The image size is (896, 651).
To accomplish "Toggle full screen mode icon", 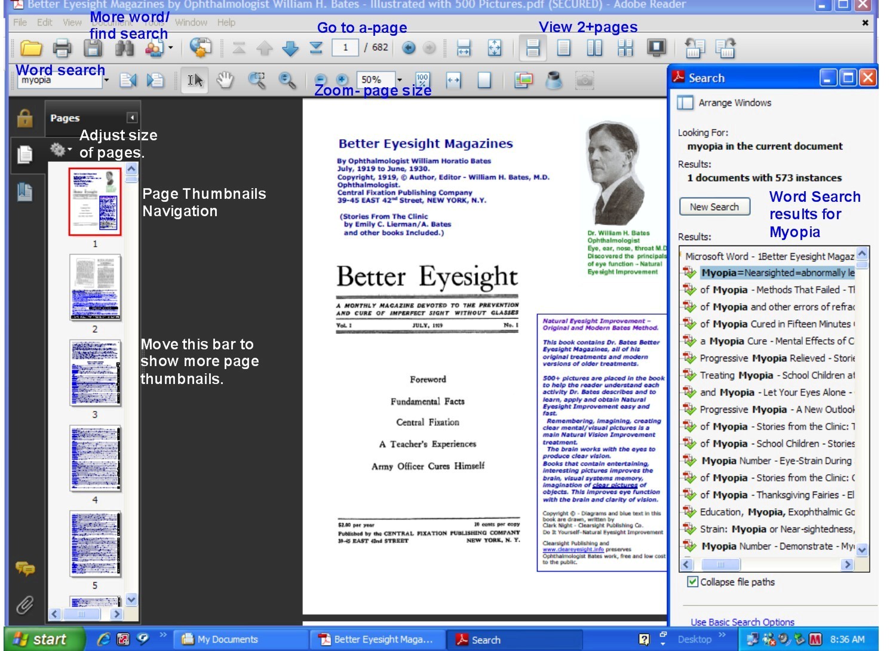I will tap(656, 48).
